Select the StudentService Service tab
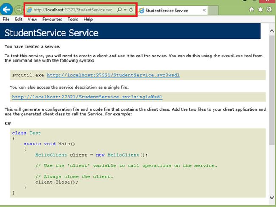Screen dimensions: 276x207 [x=173, y=11]
